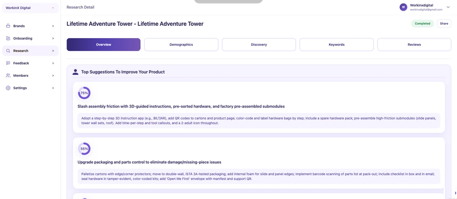Click the Completed status badge
The height and width of the screenshot is (199, 457).
[x=423, y=24]
